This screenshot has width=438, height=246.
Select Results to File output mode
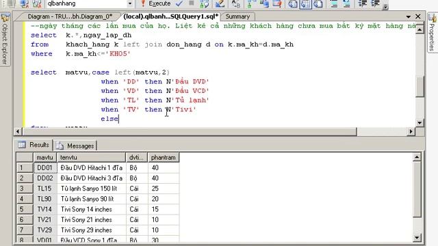[x=318, y=3]
